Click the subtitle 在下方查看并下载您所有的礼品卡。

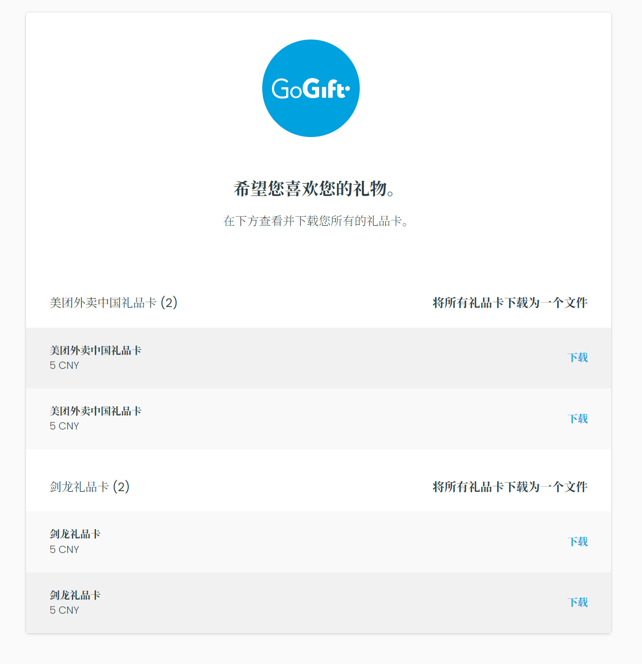pyautogui.click(x=316, y=221)
